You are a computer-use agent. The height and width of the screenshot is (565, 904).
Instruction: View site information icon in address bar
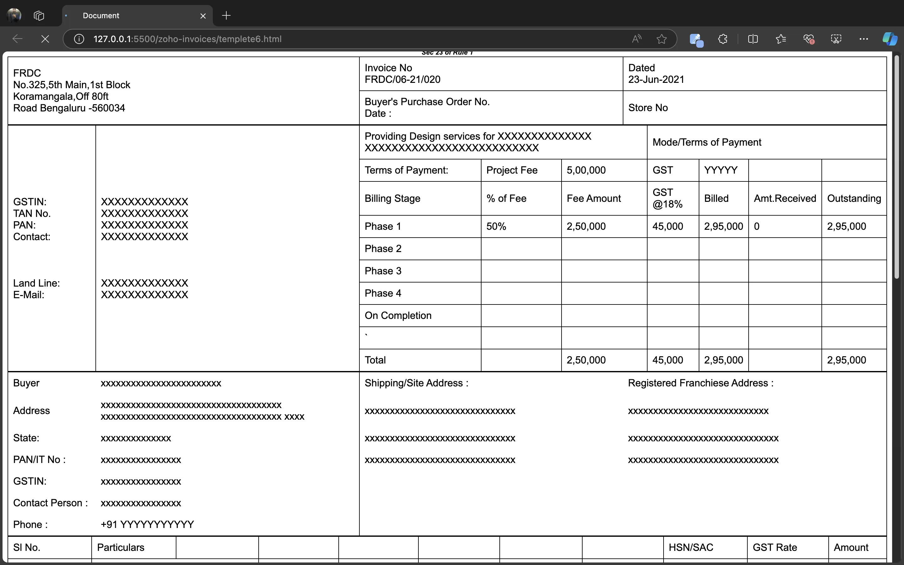[x=79, y=39]
